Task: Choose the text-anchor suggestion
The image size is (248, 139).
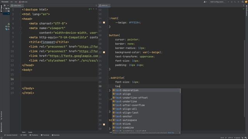Action: coord(146,117)
